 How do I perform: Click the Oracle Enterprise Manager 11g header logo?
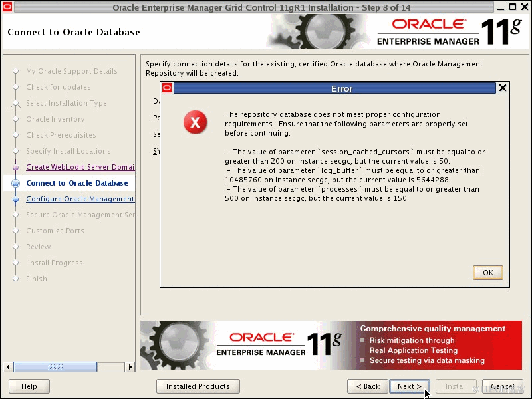(x=449, y=31)
